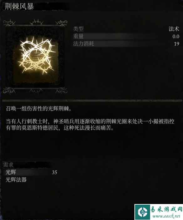
Task: Click the 光辉 requirement value 35
Action: [x=55, y=172]
